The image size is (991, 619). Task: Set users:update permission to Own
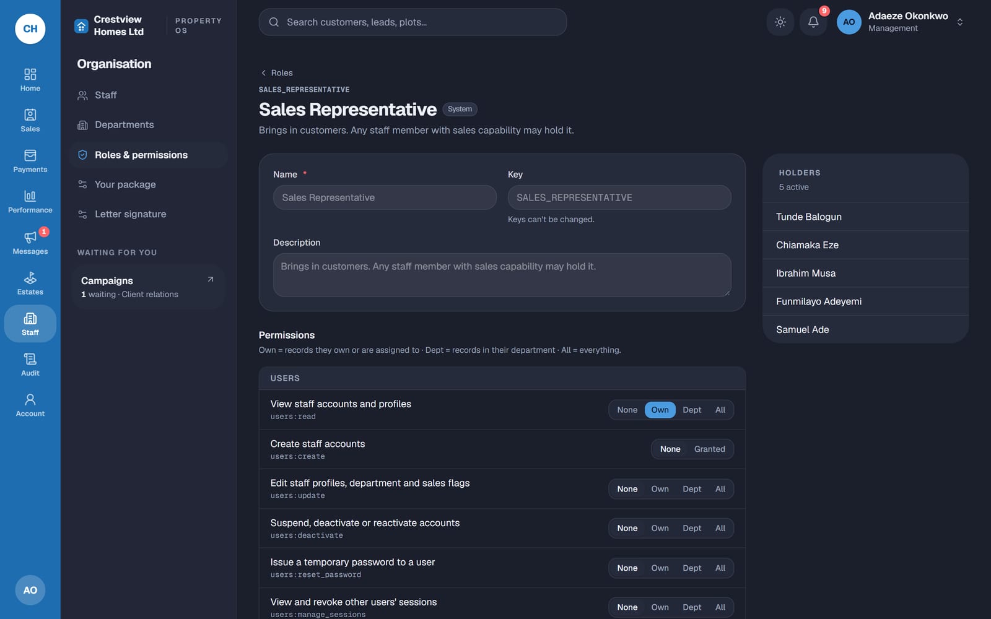pyautogui.click(x=660, y=489)
